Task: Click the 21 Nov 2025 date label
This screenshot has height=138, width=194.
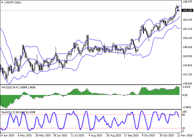Action: pyautogui.click(x=187, y=136)
